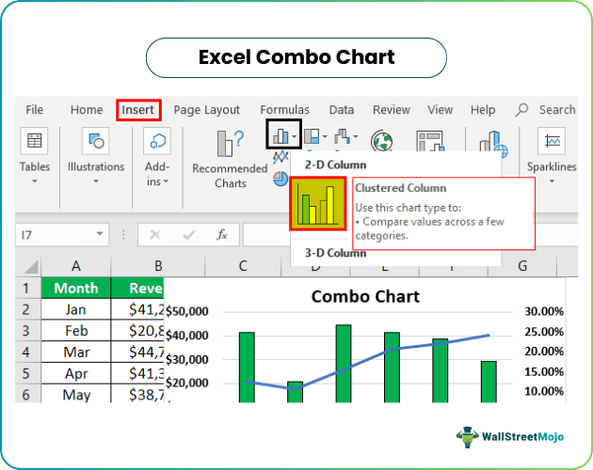
Task: Click the formula bar Cancel X
Action: click(155, 235)
